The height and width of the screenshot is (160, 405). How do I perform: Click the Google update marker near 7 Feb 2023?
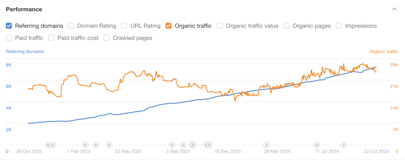(85, 145)
